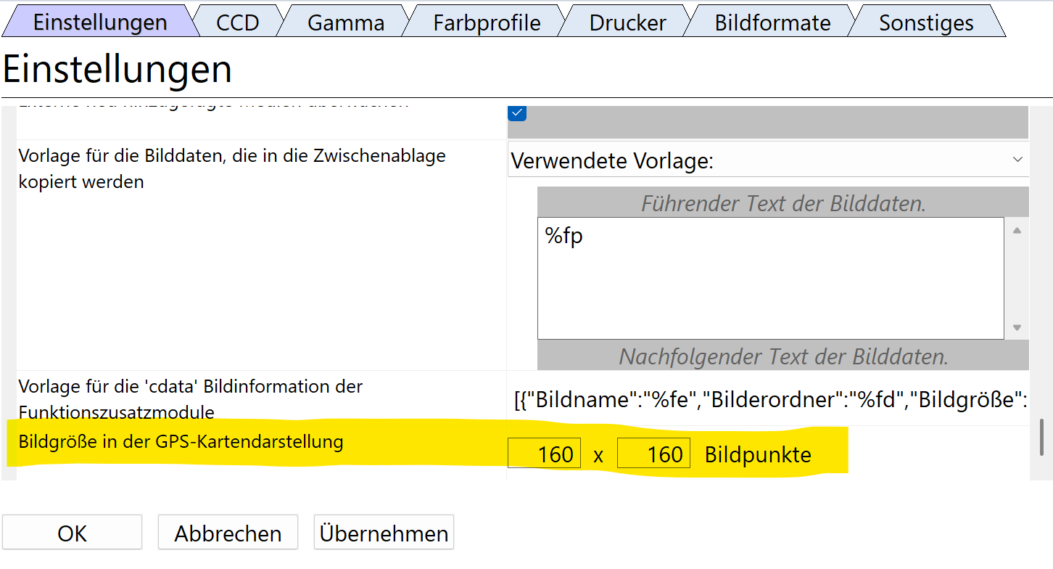
Task: Switch to the Sonstiges tab
Action: [x=926, y=22]
